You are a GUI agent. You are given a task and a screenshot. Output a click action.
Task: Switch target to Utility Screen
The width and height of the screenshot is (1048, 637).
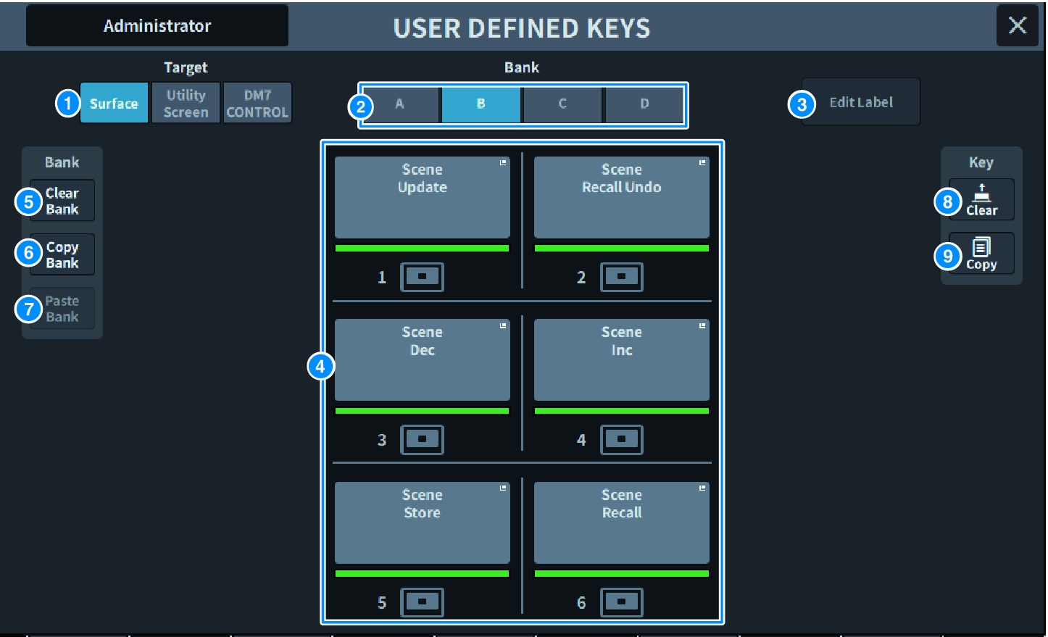pyautogui.click(x=186, y=102)
